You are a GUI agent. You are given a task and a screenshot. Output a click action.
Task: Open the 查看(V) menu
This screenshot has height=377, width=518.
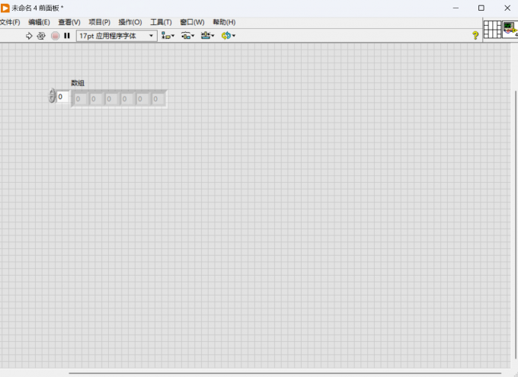tap(69, 22)
